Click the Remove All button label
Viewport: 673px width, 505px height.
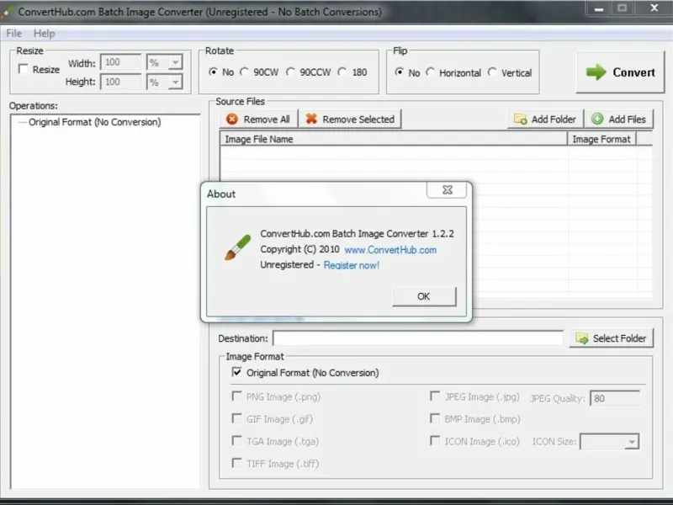[267, 120]
